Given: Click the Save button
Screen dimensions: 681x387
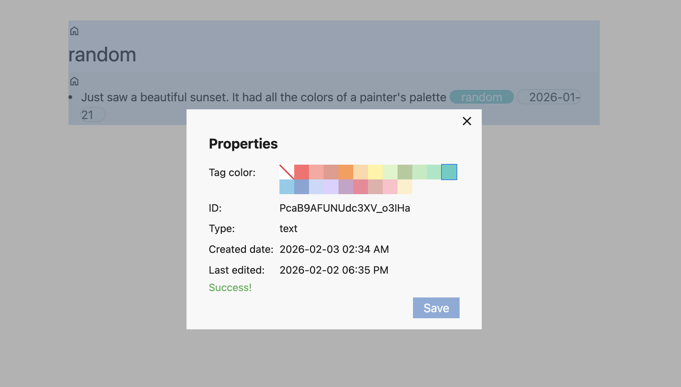Looking at the screenshot, I should pyautogui.click(x=436, y=308).
